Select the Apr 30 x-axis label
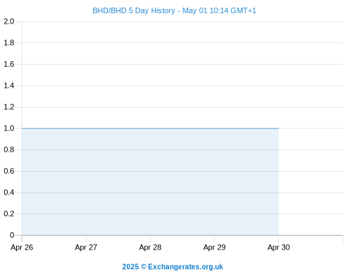This screenshot has height=278, width=345. pyautogui.click(x=279, y=247)
